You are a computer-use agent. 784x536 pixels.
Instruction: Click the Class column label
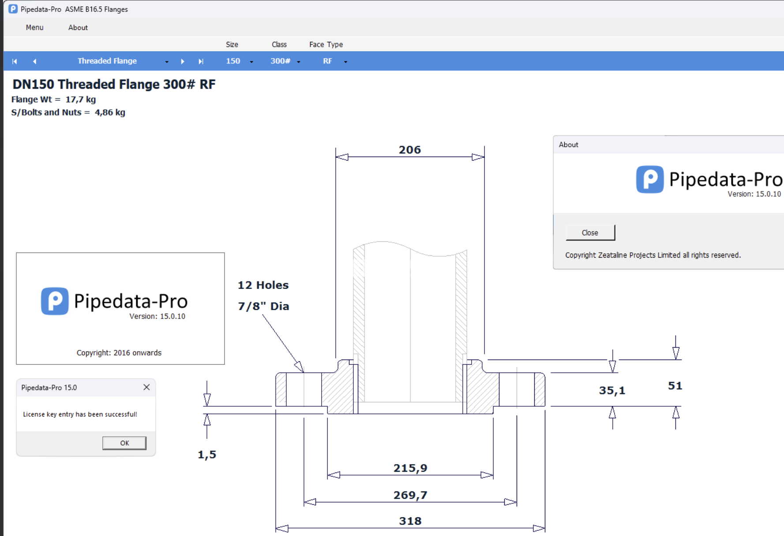point(279,44)
